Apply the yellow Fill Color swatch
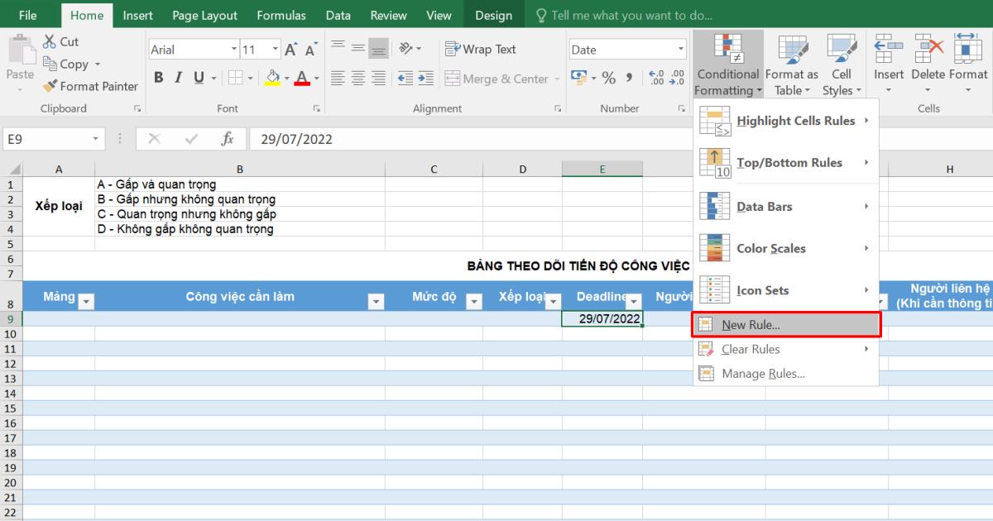This screenshot has width=993, height=521. pos(272,78)
